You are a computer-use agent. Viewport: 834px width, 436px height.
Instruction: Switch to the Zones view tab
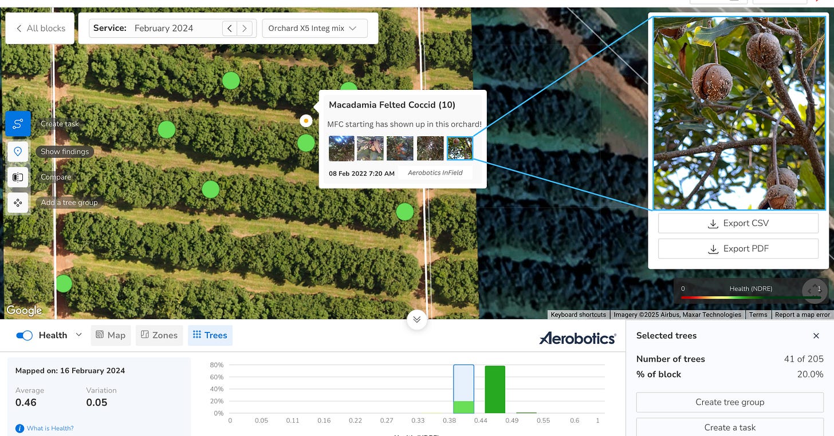point(159,335)
